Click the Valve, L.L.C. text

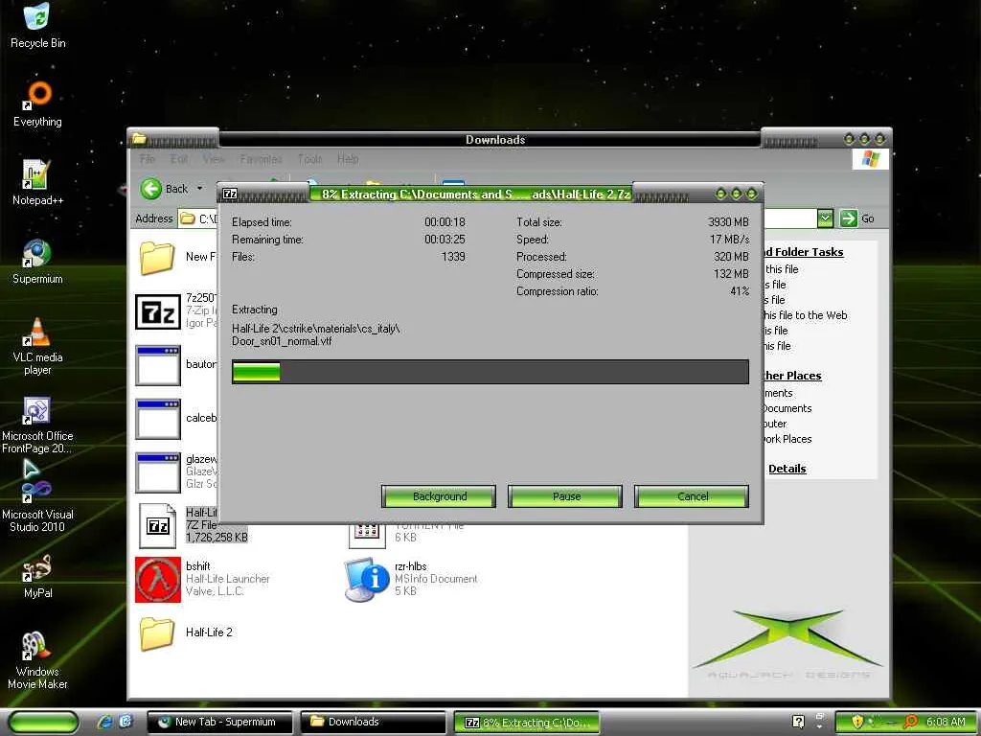click(215, 591)
